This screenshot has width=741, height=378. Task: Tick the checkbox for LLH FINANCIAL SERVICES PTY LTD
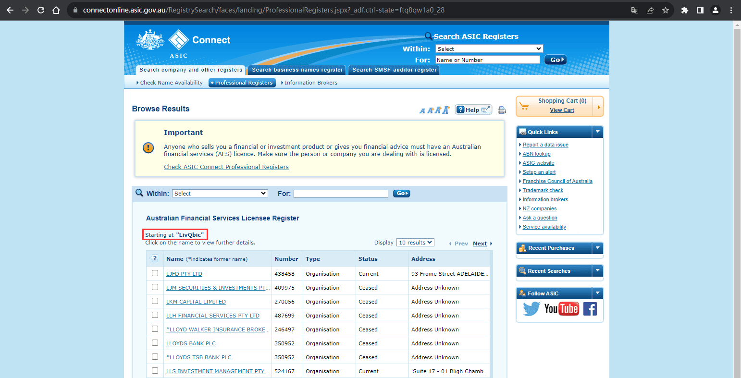(155, 315)
